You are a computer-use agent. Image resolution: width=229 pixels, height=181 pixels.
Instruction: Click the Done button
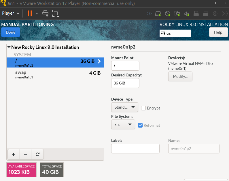pyautogui.click(x=11, y=32)
